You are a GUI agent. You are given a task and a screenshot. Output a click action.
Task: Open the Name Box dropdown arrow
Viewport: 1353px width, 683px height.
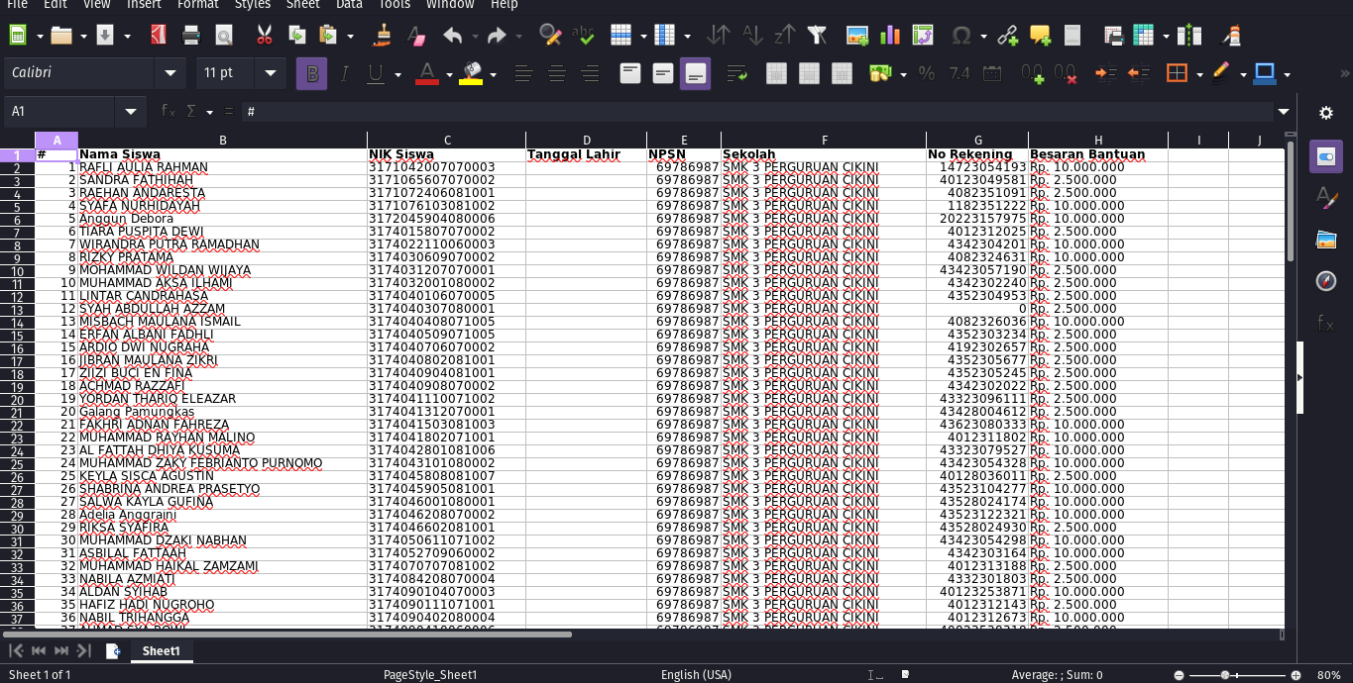(x=131, y=112)
